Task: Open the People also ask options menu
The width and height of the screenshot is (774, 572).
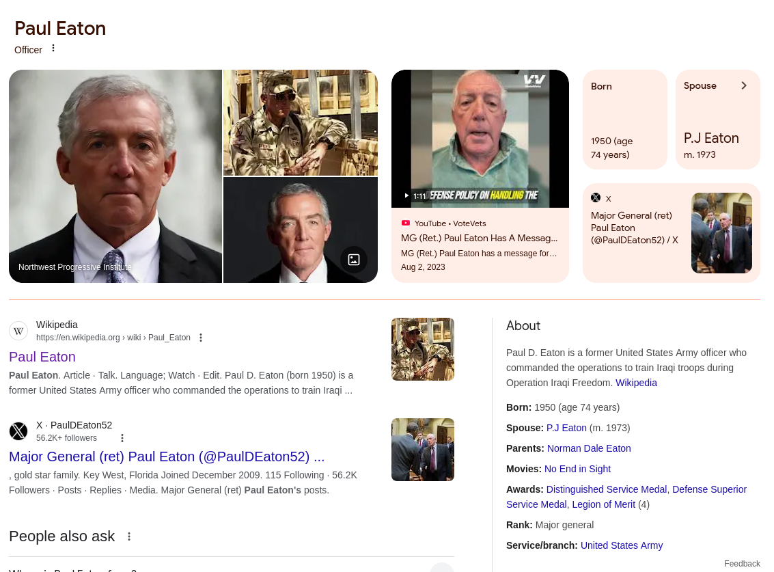Action: [129, 536]
